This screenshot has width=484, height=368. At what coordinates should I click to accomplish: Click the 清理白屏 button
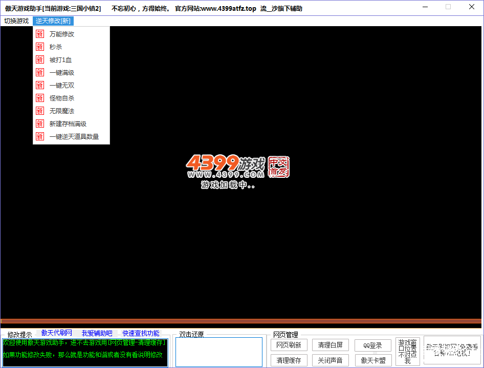click(x=331, y=345)
